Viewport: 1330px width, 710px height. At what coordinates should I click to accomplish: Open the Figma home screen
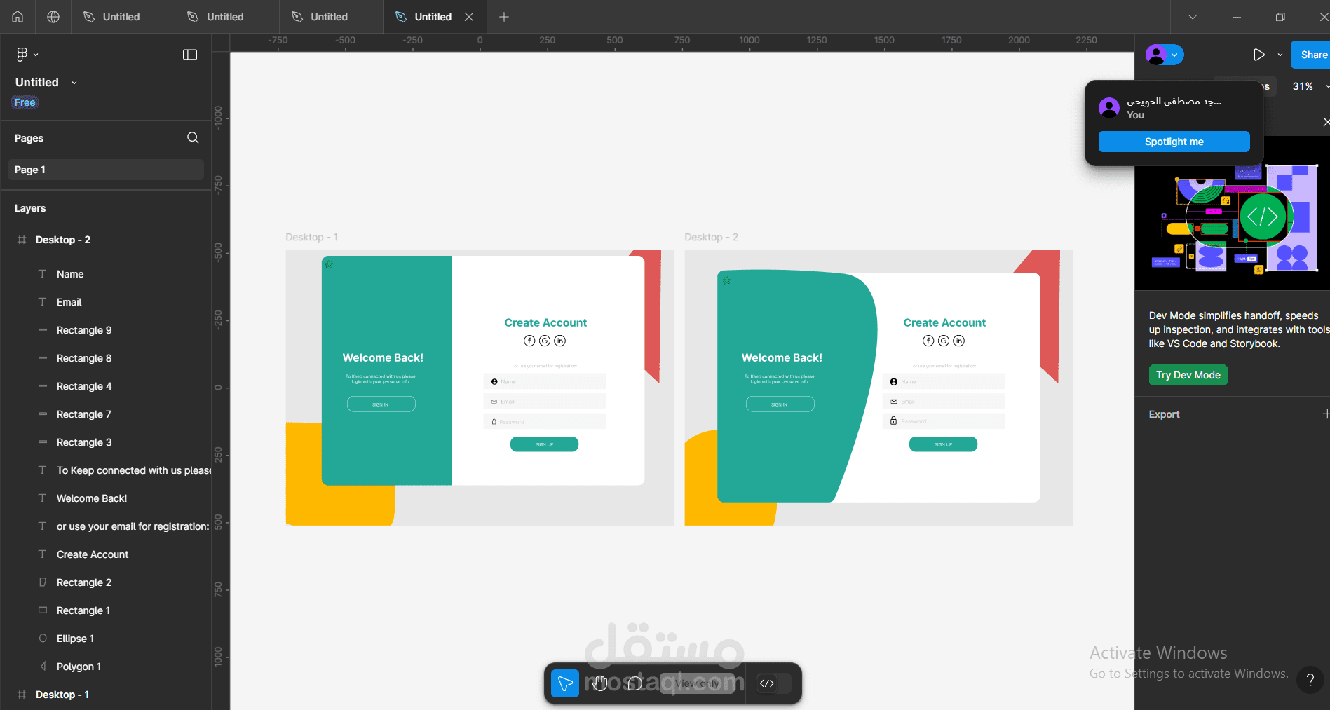(x=18, y=17)
